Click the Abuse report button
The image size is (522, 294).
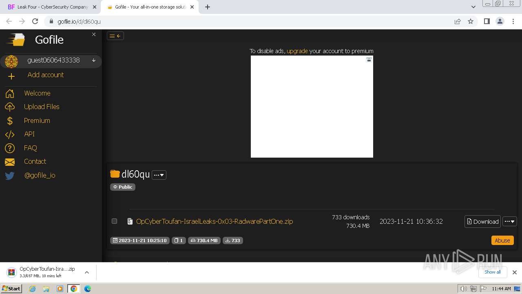click(x=502, y=241)
